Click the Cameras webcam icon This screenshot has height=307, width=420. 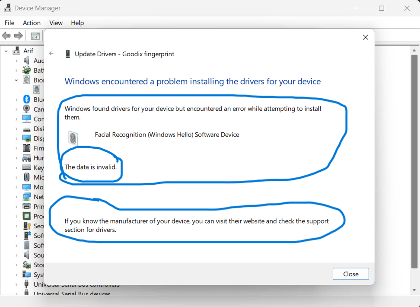pos(26,109)
